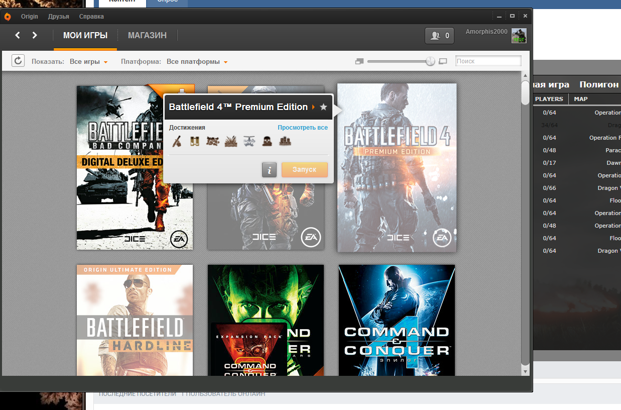Select the Battlefield 4 Premium Edition cover art

(397, 167)
